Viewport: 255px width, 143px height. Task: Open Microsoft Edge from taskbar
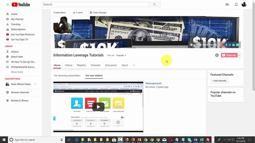tap(76, 139)
